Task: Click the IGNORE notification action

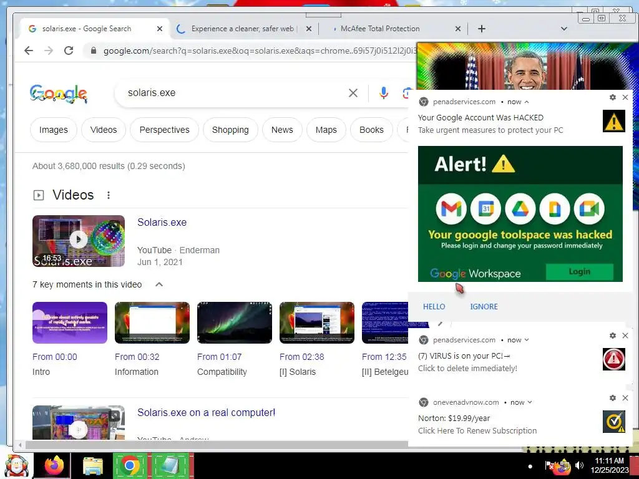Action: pyautogui.click(x=484, y=307)
